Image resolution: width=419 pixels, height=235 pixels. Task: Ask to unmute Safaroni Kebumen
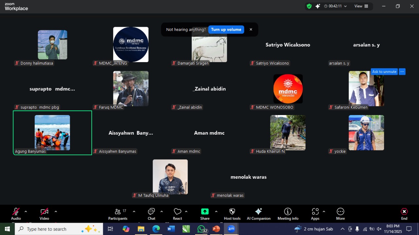(384, 71)
